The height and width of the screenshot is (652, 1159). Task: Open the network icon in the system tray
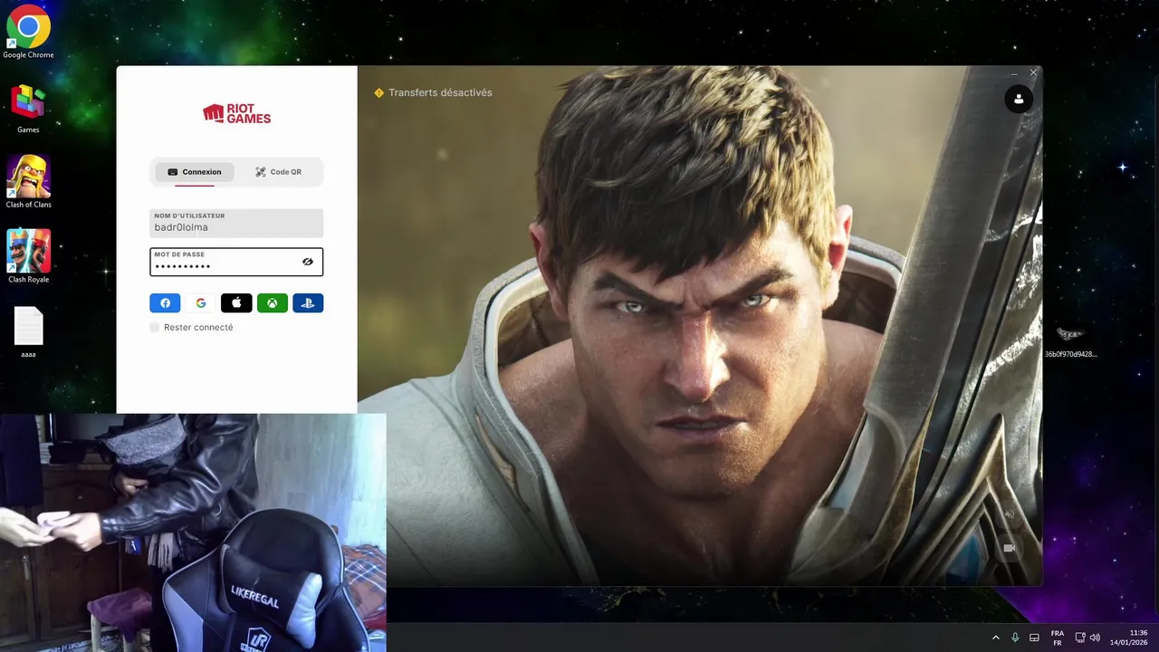(1080, 638)
